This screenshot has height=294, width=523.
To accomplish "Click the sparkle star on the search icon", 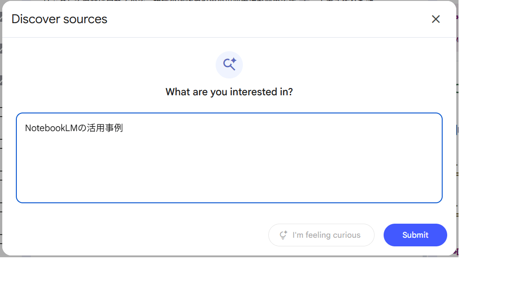I will click(x=233, y=61).
